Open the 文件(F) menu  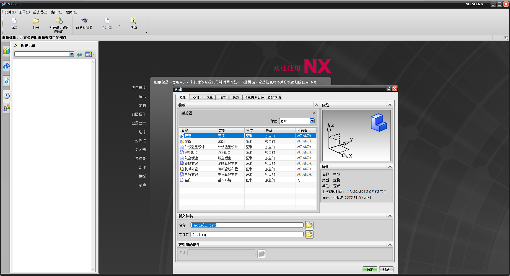pos(10,12)
